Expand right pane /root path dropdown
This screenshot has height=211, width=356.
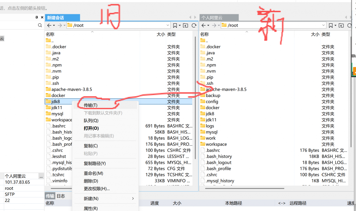tap(323, 25)
